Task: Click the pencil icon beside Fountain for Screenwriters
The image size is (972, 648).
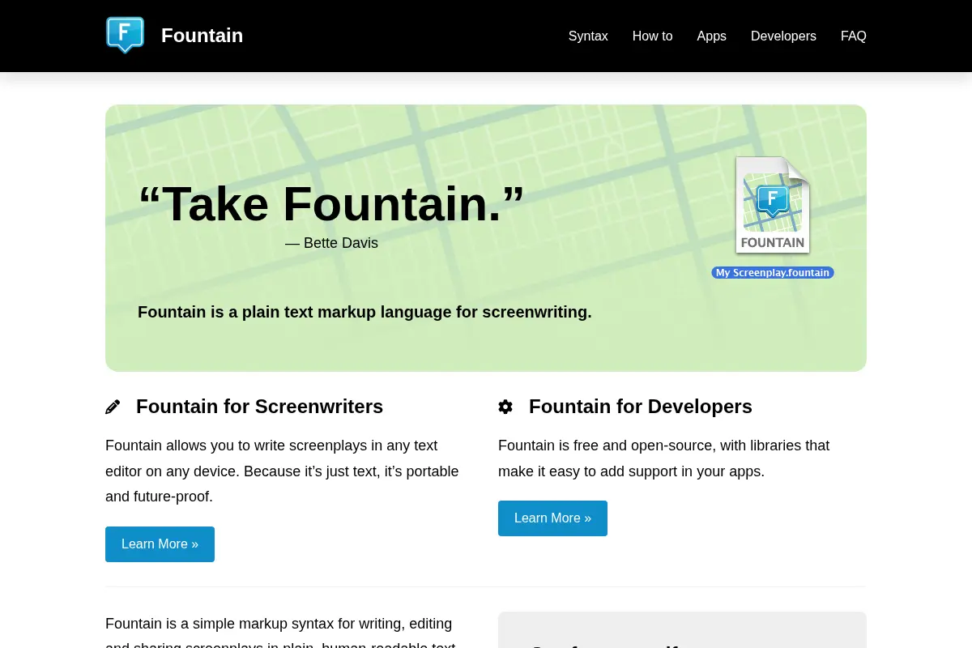Action: point(113,407)
